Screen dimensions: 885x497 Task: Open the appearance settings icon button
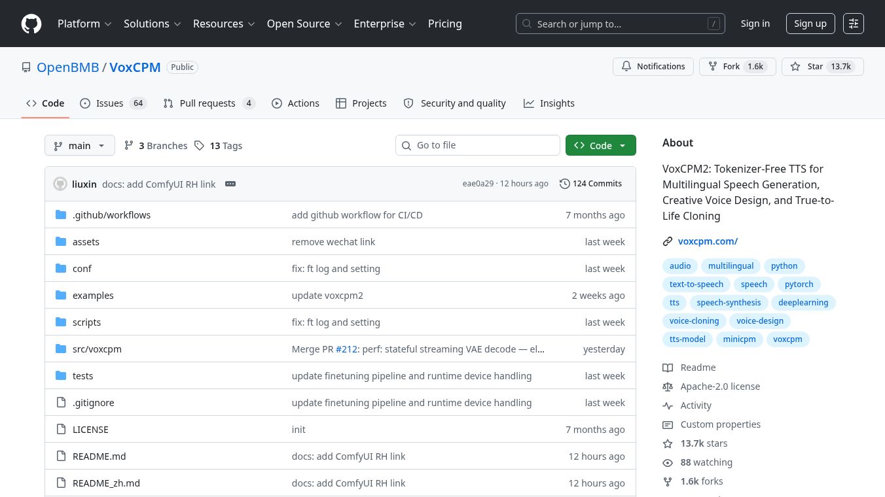pos(854,24)
